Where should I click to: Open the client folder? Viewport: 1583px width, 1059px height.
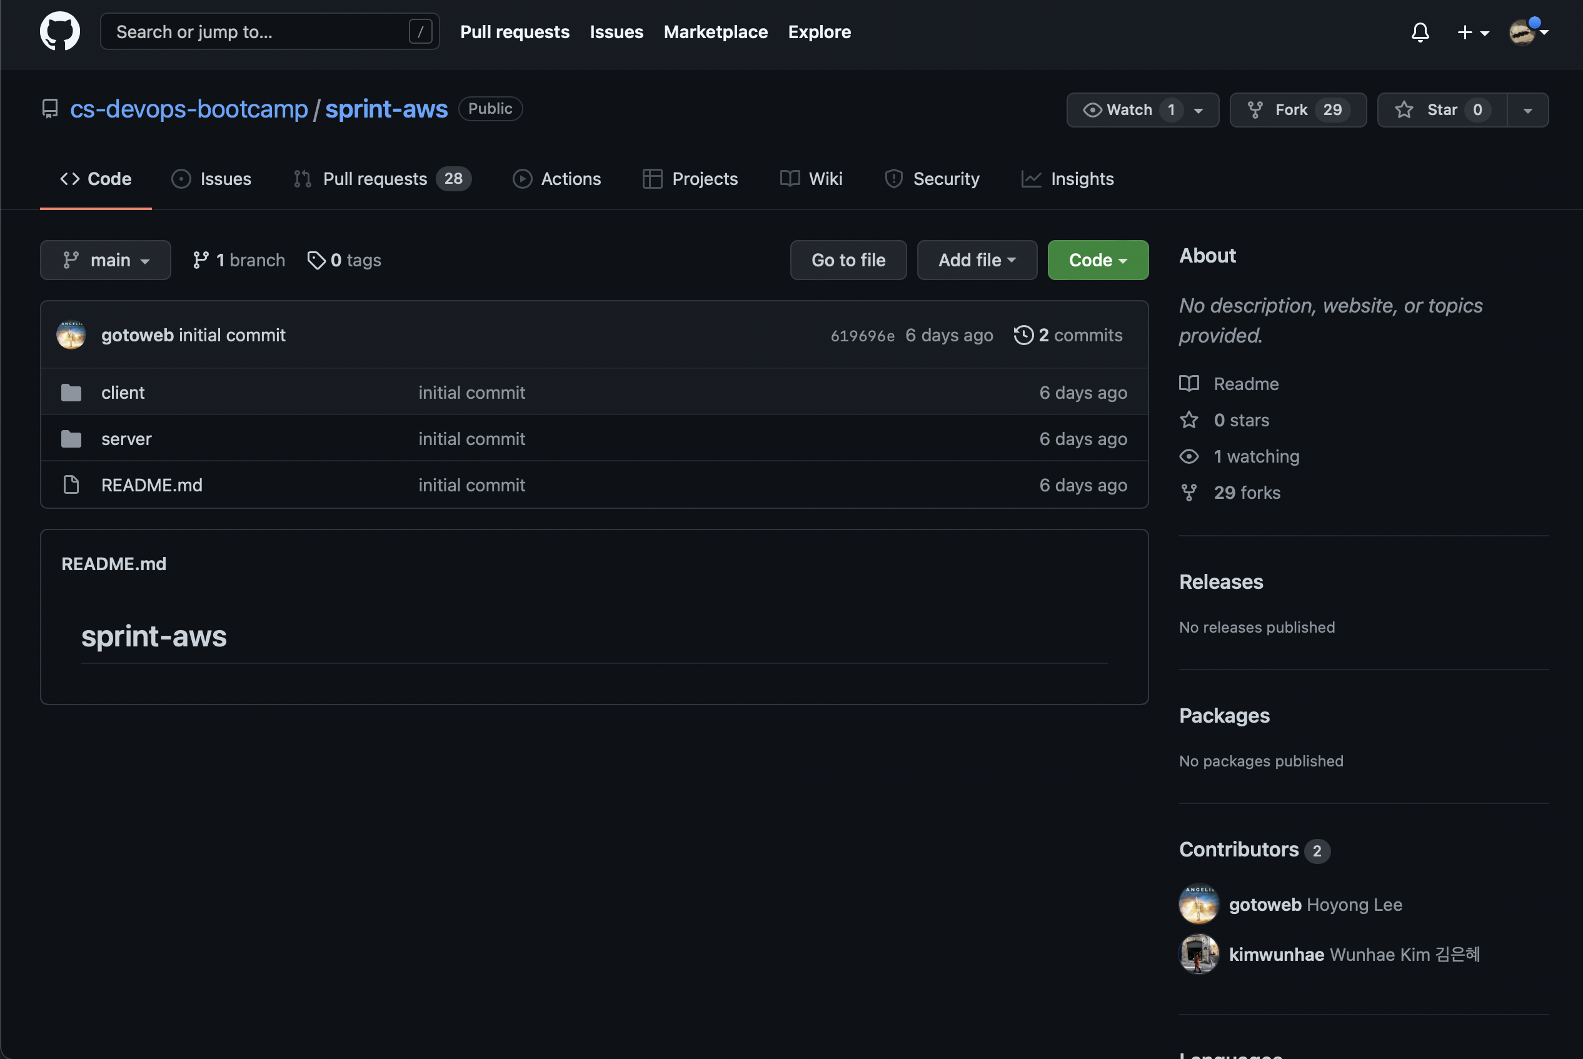click(x=123, y=393)
